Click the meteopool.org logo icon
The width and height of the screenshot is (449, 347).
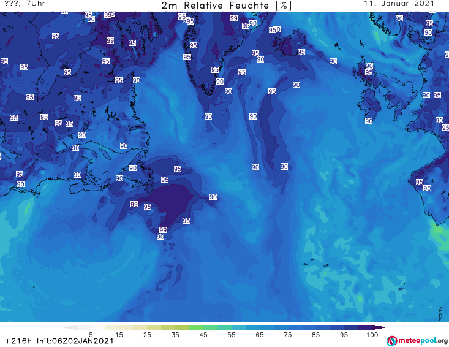point(391,341)
